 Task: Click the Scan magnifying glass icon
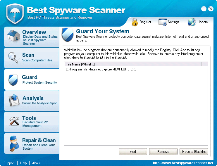[x=13, y=58]
